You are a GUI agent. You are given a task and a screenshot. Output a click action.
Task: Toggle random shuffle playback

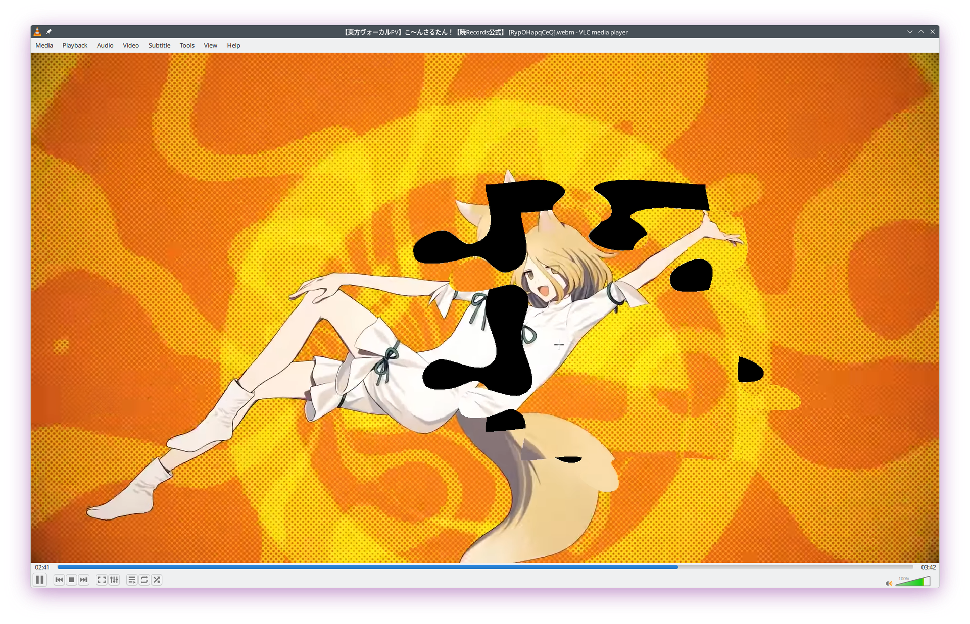coord(157,580)
